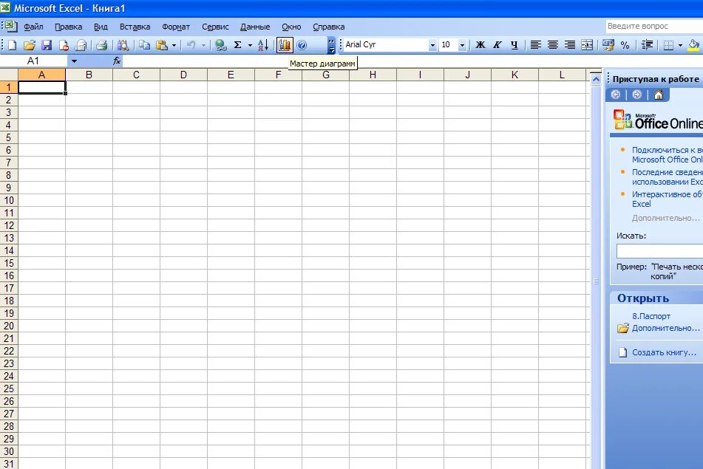The image size is (703, 469).
Task: Apply currency format icon
Action: (608, 45)
